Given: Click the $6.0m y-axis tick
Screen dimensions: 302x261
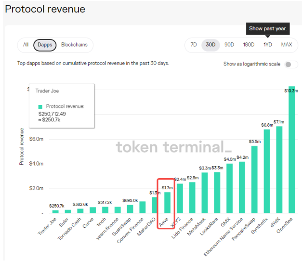Looking at the screenshot, I should pyautogui.click(x=36, y=139).
